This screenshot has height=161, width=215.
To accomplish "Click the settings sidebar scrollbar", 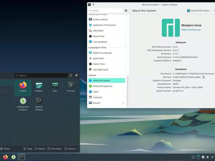I will point(128,91).
